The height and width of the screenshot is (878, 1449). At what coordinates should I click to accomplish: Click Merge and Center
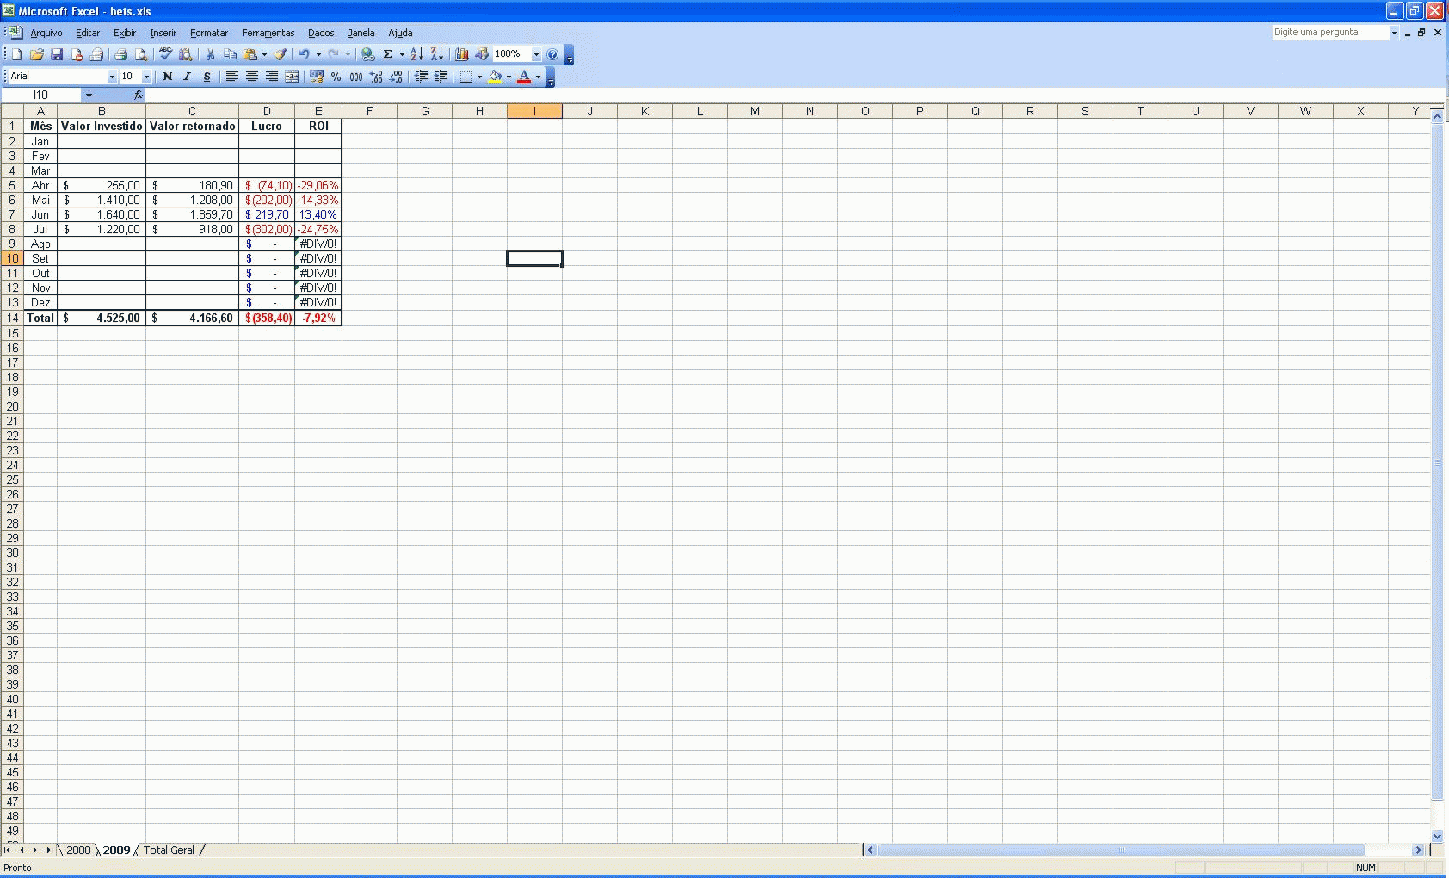point(292,77)
